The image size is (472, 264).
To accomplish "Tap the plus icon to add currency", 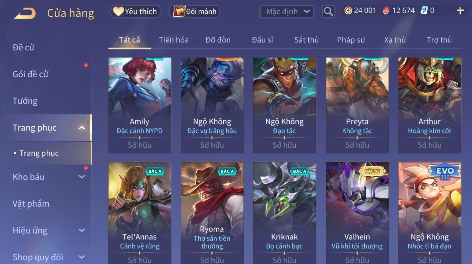I will (460, 11).
